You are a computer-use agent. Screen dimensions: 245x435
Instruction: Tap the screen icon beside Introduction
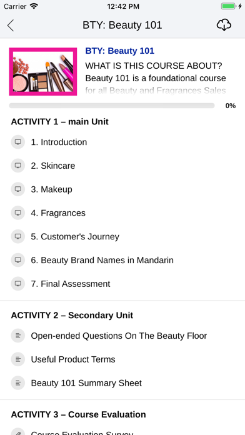tap(18, 142)
